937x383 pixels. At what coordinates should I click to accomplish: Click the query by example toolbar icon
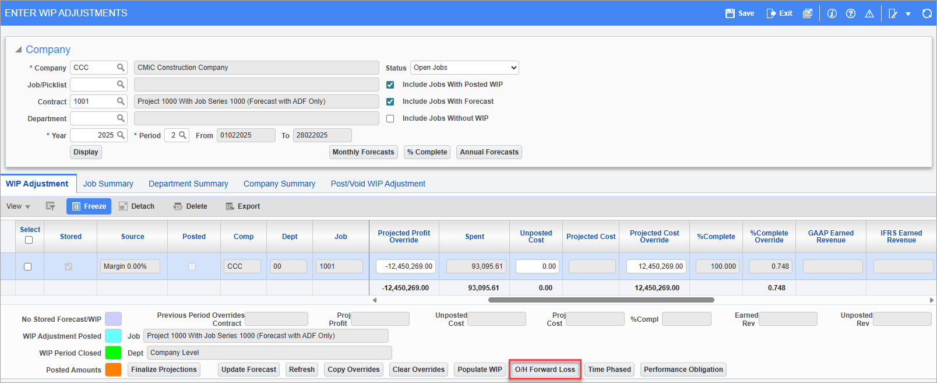tap(51, 206)
